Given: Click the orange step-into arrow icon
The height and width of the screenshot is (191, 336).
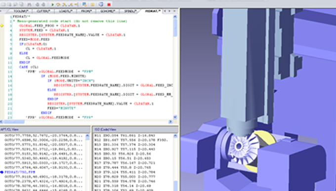Looking at the screenshot, I should pyautogui.click(x=64, y=4).
